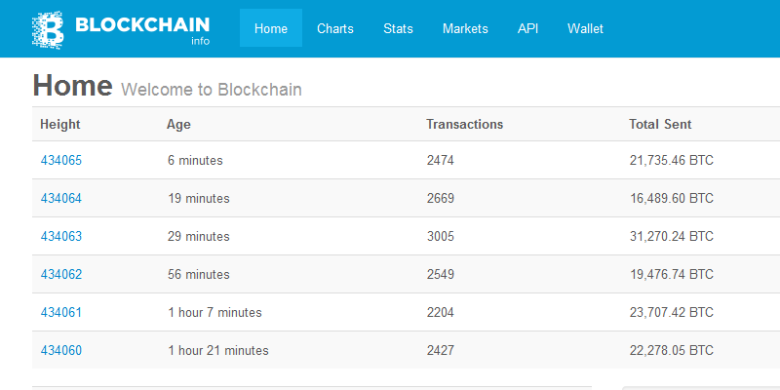Open block 434064 link
The height and width of the screenshot is (390, 780).
click(x=61, y=199)
